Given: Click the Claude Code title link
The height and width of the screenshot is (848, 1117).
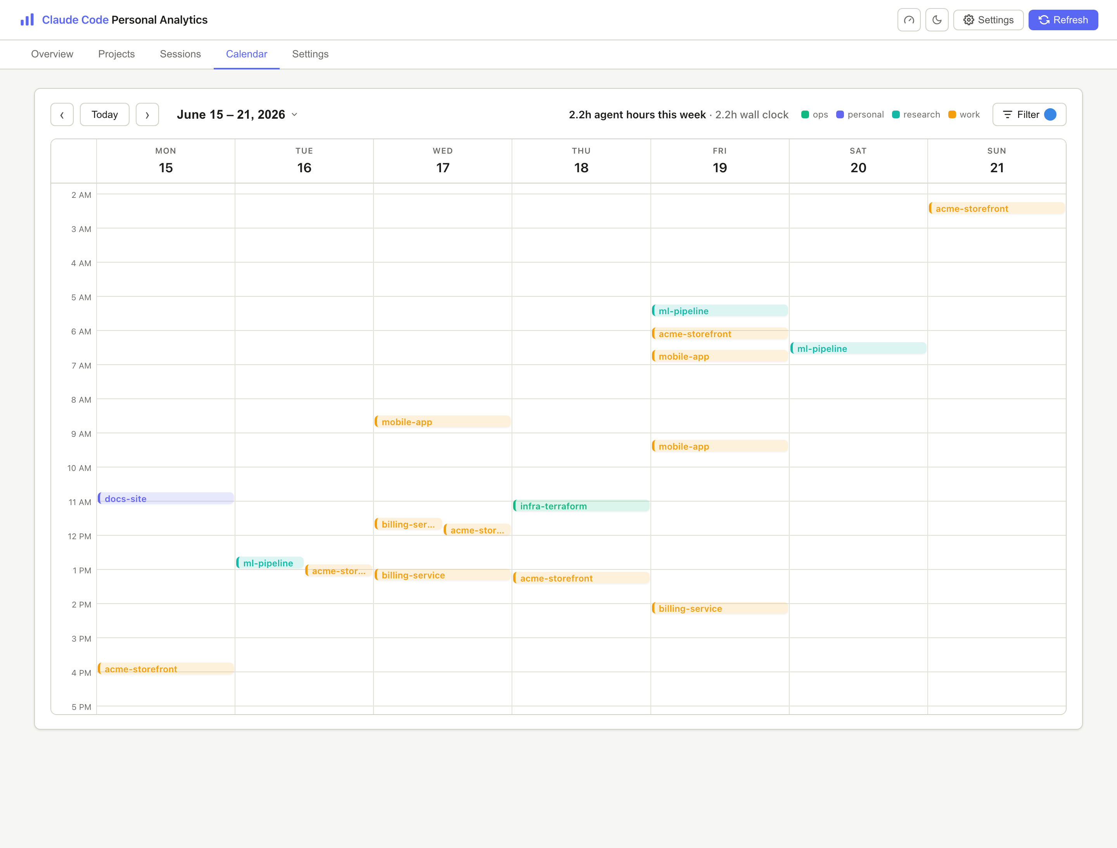Looking at the screenshot, I should click(75, 20).
